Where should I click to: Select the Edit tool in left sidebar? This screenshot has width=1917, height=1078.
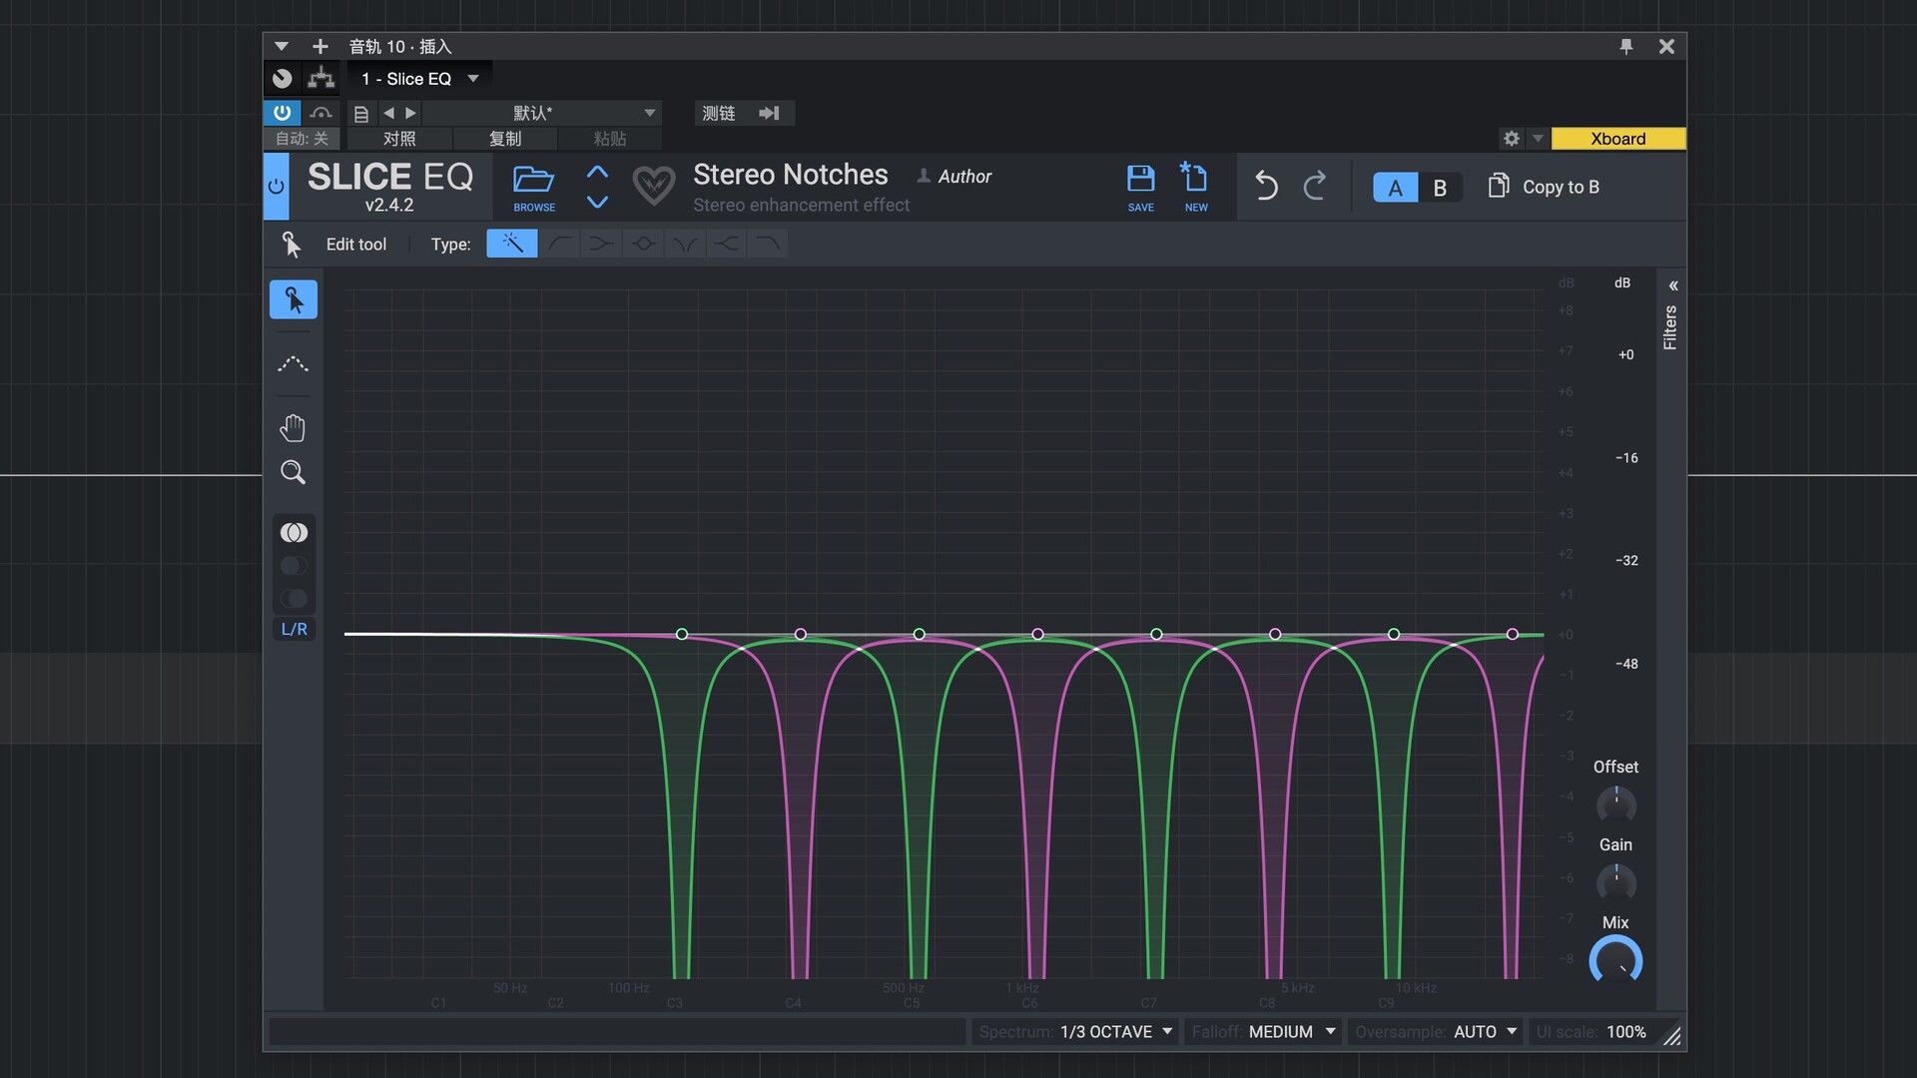click(294, 299)
